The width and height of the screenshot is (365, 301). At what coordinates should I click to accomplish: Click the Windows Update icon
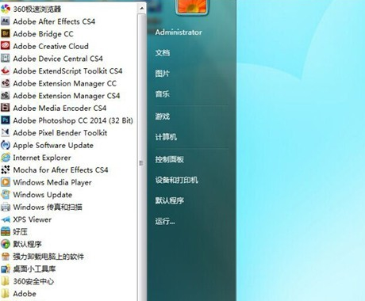tap(6, 194)
